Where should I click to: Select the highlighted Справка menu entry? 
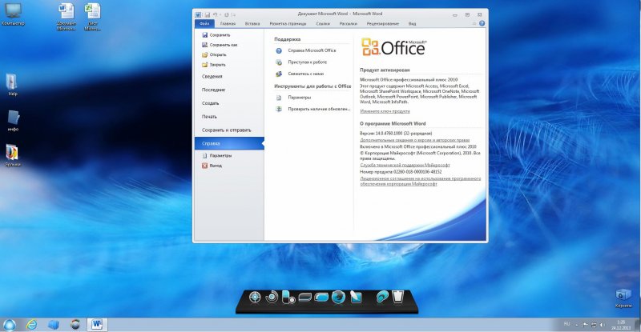[x=229, y=143]
